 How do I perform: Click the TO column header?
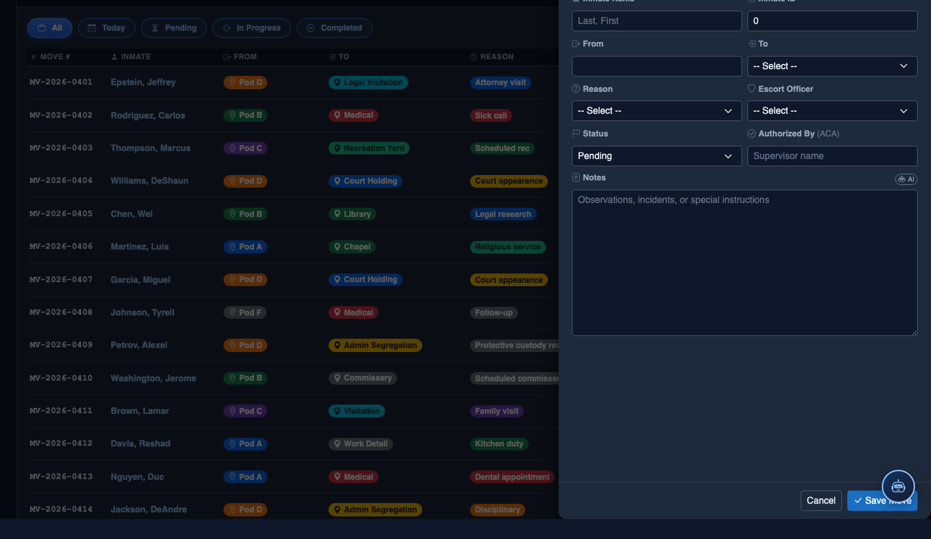(339, 57)
